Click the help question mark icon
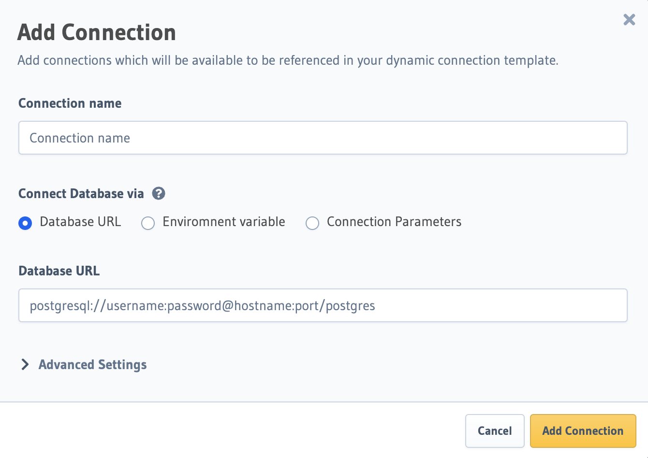This screenshot has height=458, width=648. [x=159, y=194]
